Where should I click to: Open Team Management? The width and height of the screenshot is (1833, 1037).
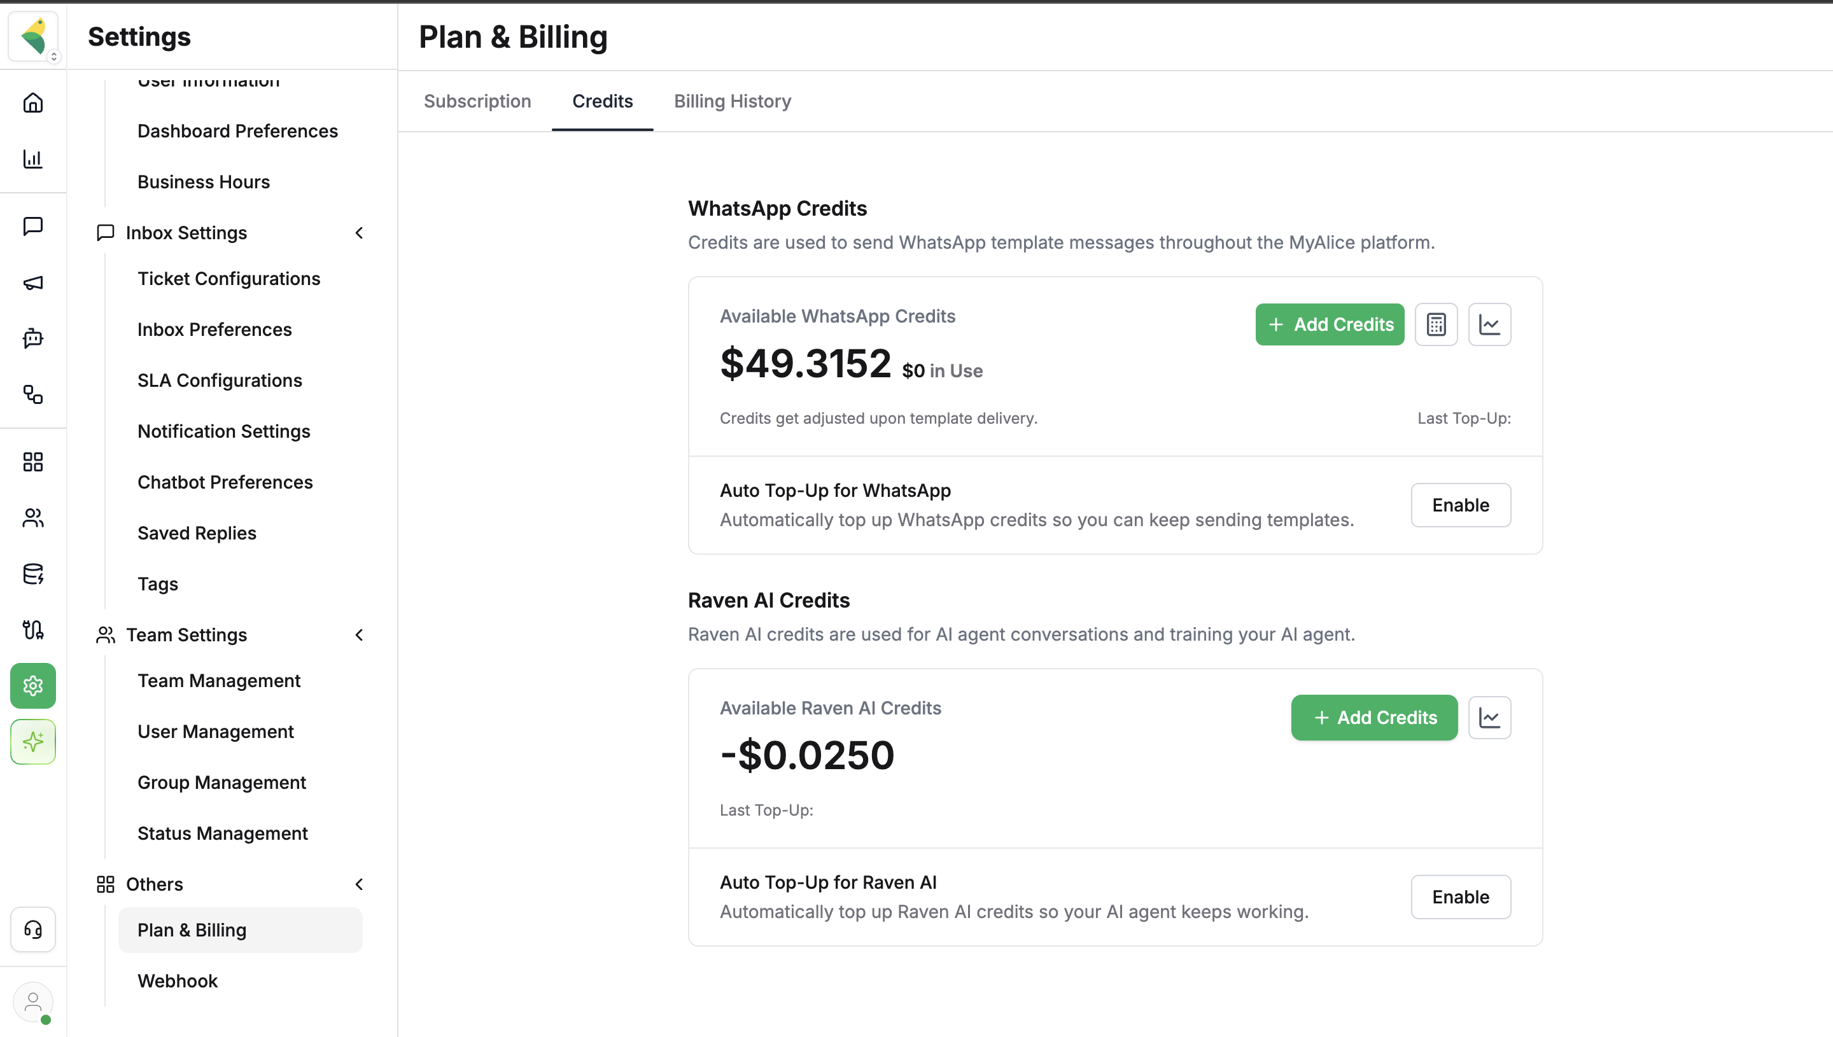(x=219, y=680)
